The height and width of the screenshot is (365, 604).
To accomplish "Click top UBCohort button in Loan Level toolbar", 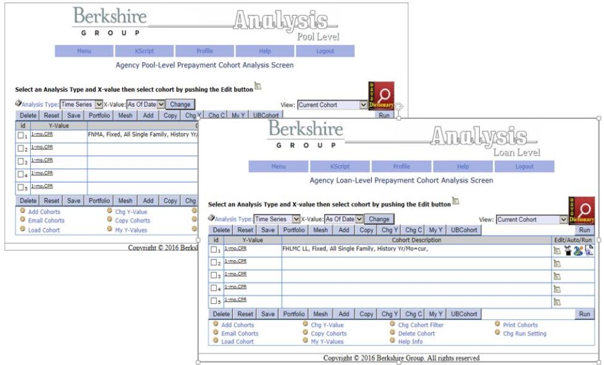I will pyautogui.click(x=464, y=230).
